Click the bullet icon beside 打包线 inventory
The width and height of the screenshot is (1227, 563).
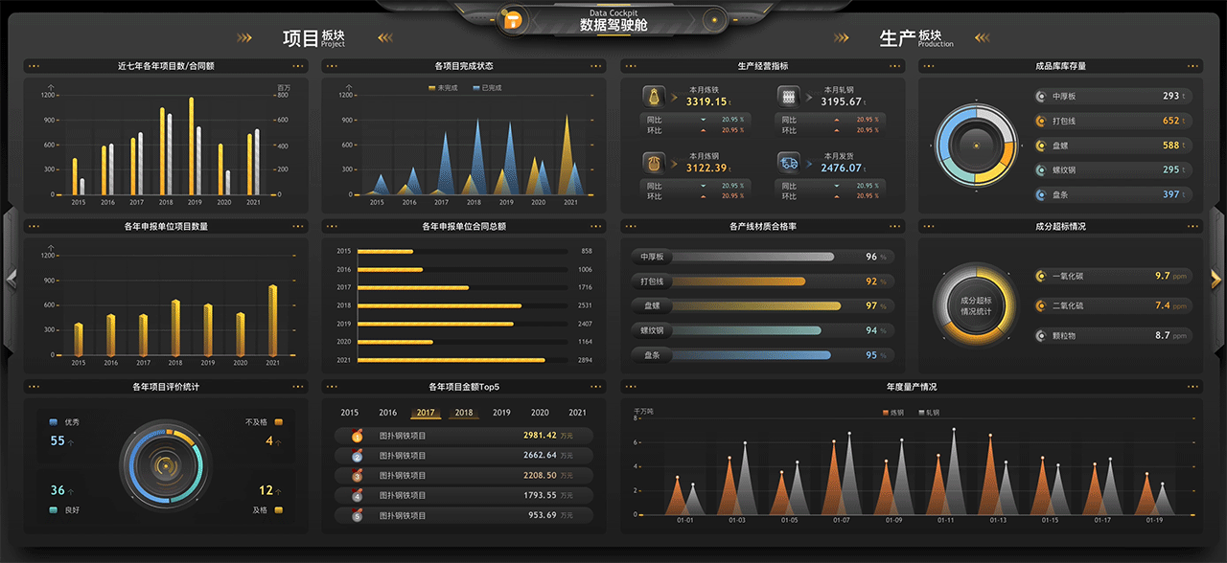coord(1041,121)
